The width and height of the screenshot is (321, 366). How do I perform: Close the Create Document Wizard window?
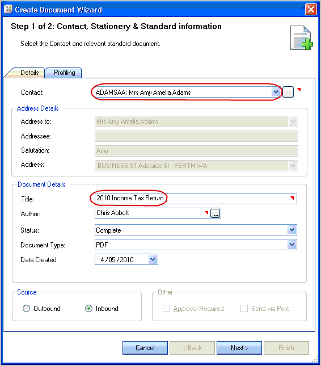[311, 10]
